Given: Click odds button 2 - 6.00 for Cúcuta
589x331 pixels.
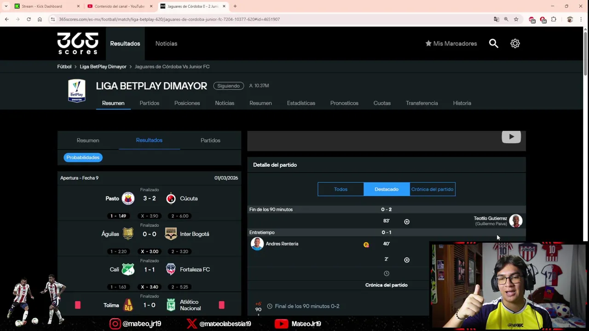Looking at the screenshot, I should (x=180, y=216).
